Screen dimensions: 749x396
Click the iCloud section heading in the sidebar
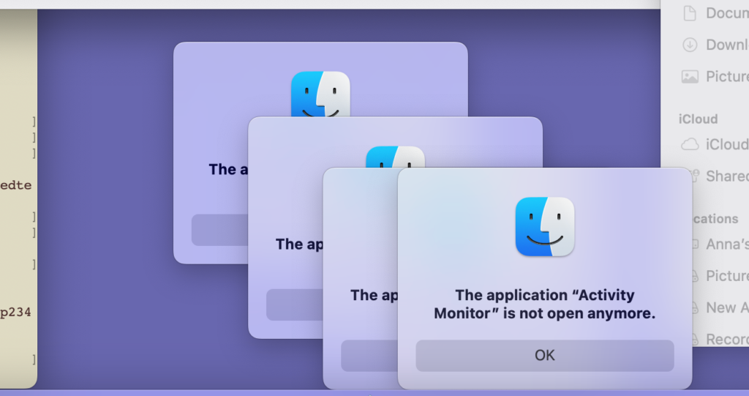pos(698,119)
